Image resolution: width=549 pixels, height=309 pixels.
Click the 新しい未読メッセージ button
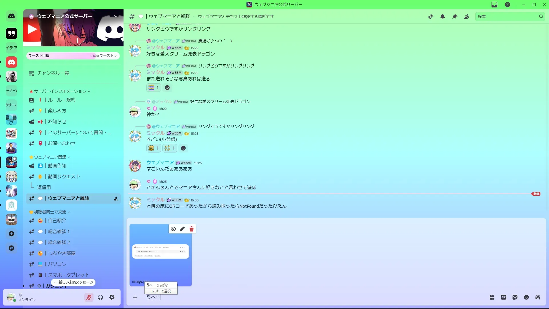[73, 282]
